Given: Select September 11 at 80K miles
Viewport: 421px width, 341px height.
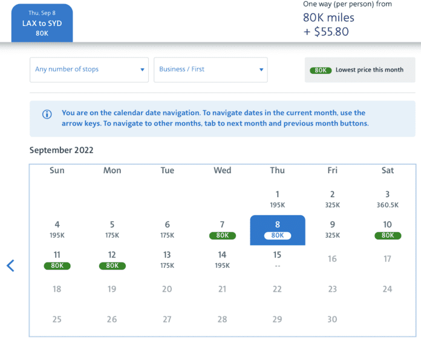Looking at the screenshot, I should pos(57,260).
